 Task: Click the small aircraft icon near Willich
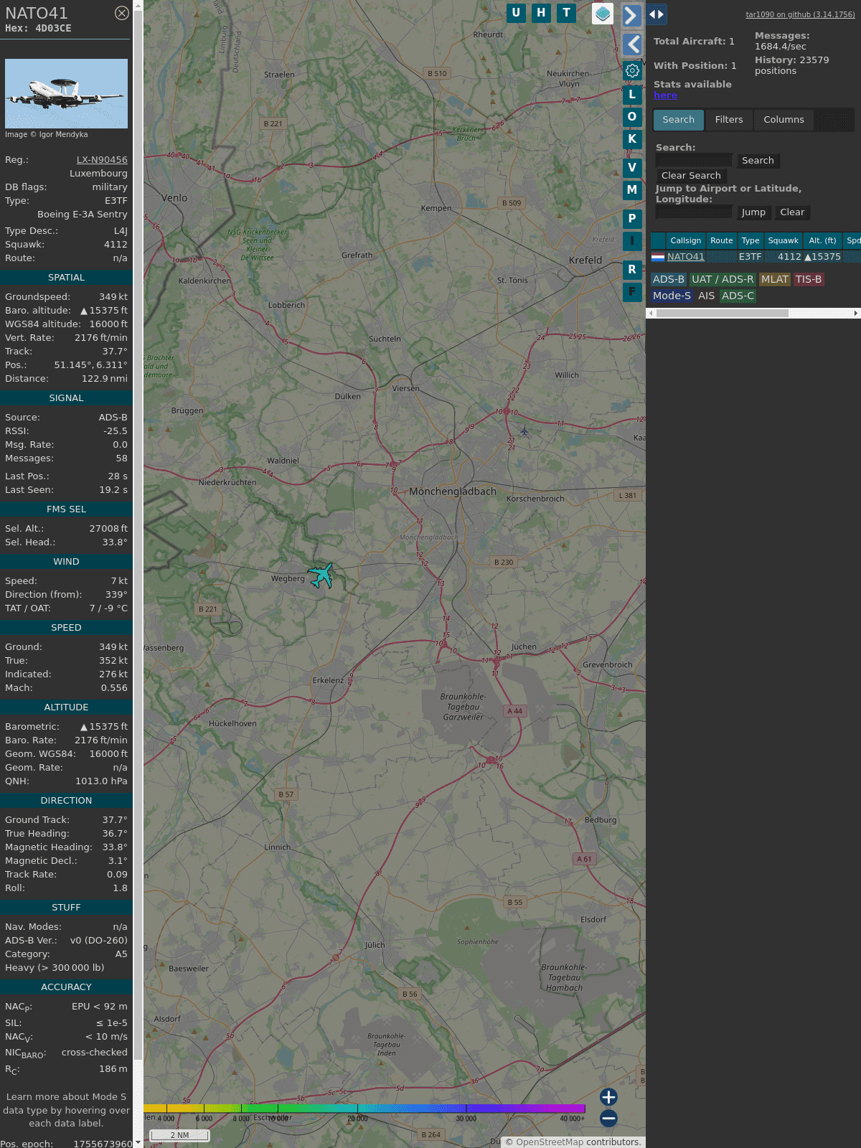click(524, 431)
